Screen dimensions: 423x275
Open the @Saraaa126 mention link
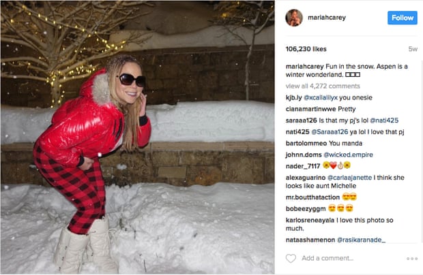(x=330, y=132)
